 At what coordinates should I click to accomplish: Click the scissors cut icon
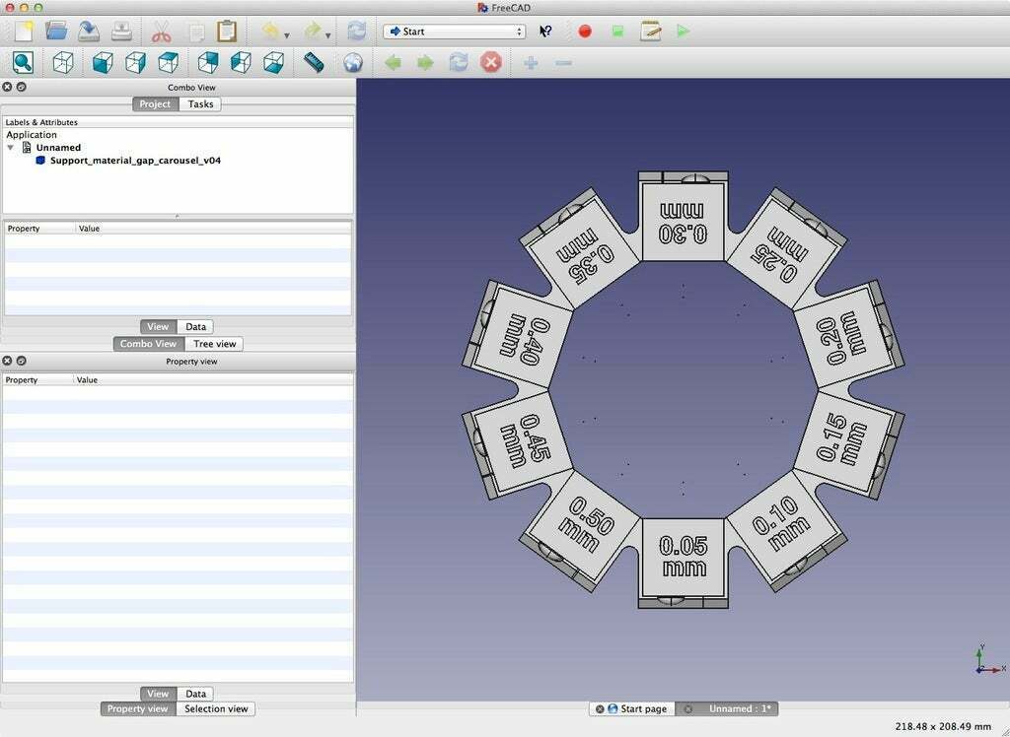[162, 31]
